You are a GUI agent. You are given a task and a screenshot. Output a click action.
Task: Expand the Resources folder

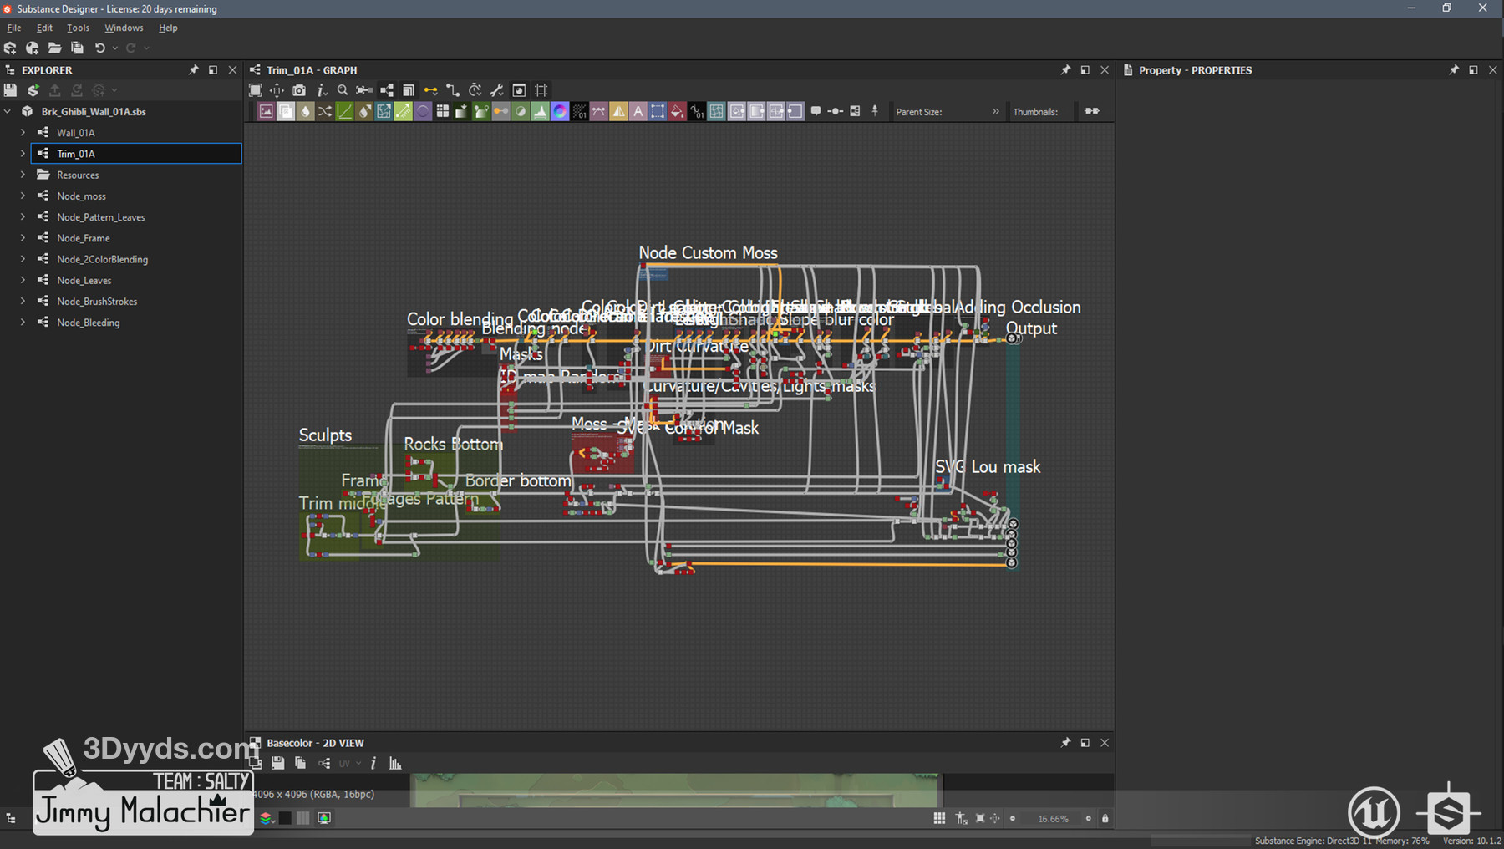[23, 175]
